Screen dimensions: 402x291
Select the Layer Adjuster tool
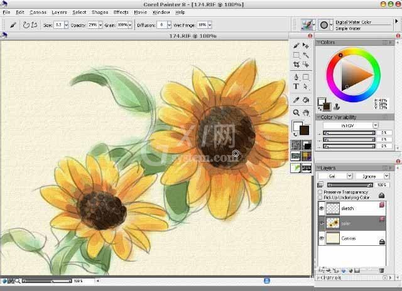click(306, 46)
